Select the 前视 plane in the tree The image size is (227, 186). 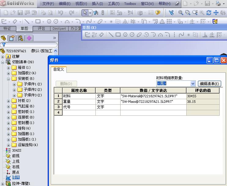[x=16, y=156]
